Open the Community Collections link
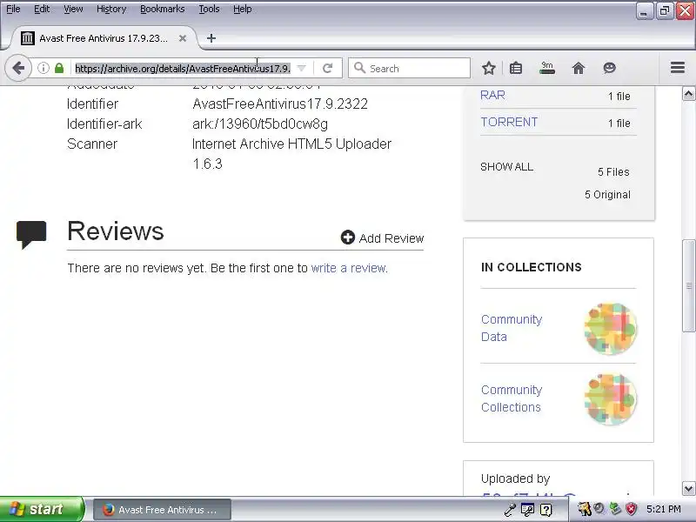 [x=512, y=398]
